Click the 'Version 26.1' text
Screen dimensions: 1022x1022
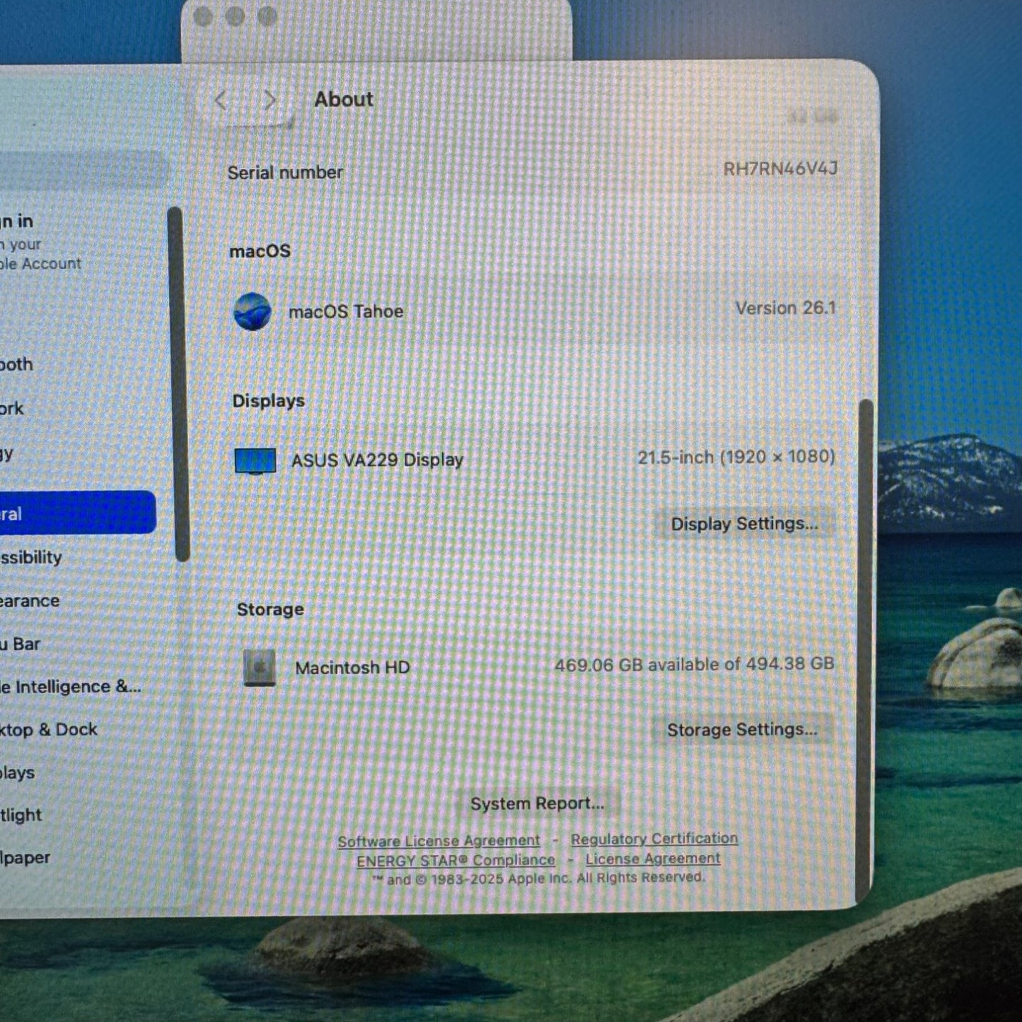pos(785,308)
